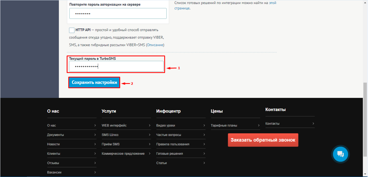The height and width of the screenshot is (177, 368).
Task: Click chevron next to Приём SMS
Action: click(150, 144)
